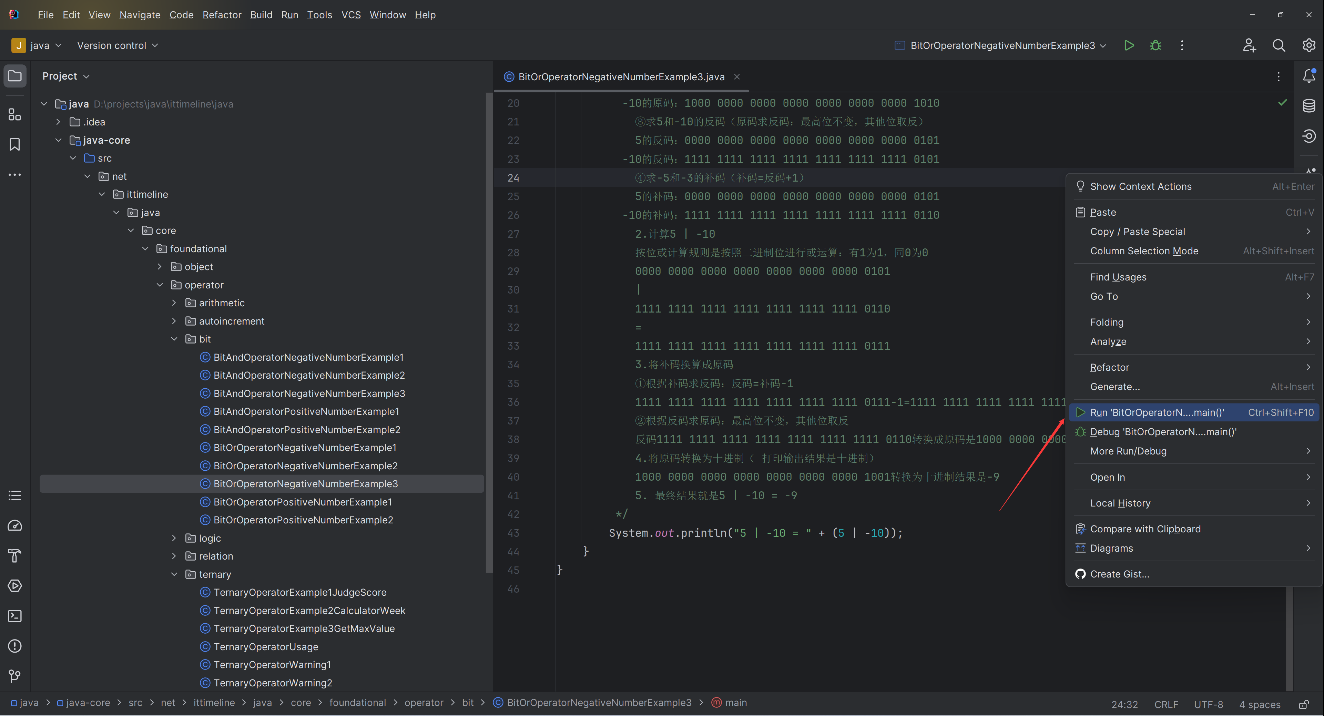Open the right sidebar spiral tool window icon

tap(1308, 136)
